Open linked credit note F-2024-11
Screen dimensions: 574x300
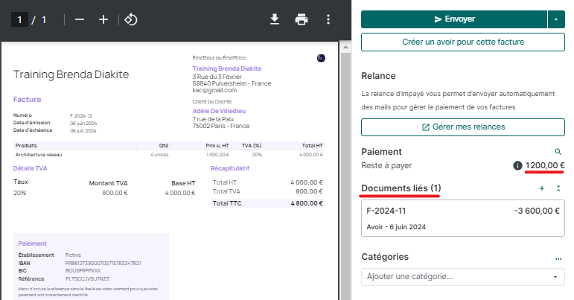pyautogui.click(x=462, y=218)
